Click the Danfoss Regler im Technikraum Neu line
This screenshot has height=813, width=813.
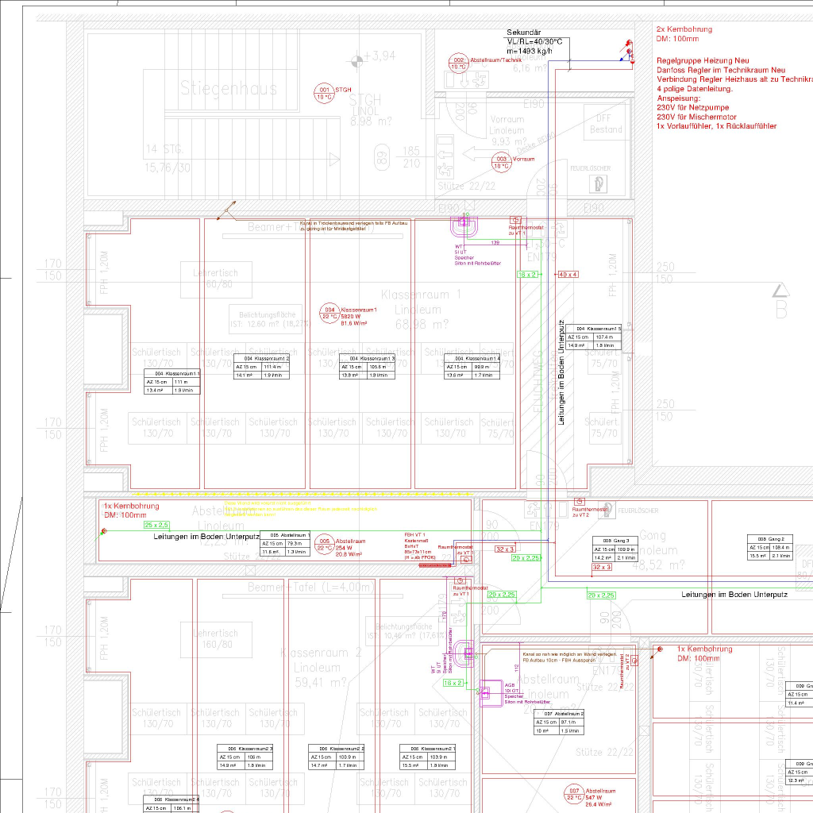pyautogui.click(x=721, y=70)
